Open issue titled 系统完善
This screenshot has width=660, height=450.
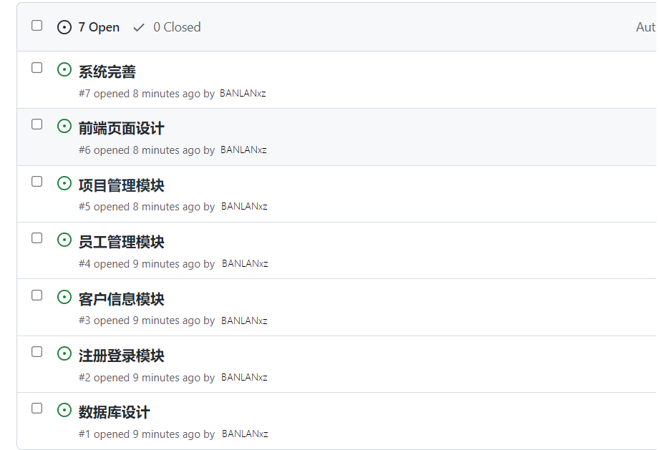point(107,72)
